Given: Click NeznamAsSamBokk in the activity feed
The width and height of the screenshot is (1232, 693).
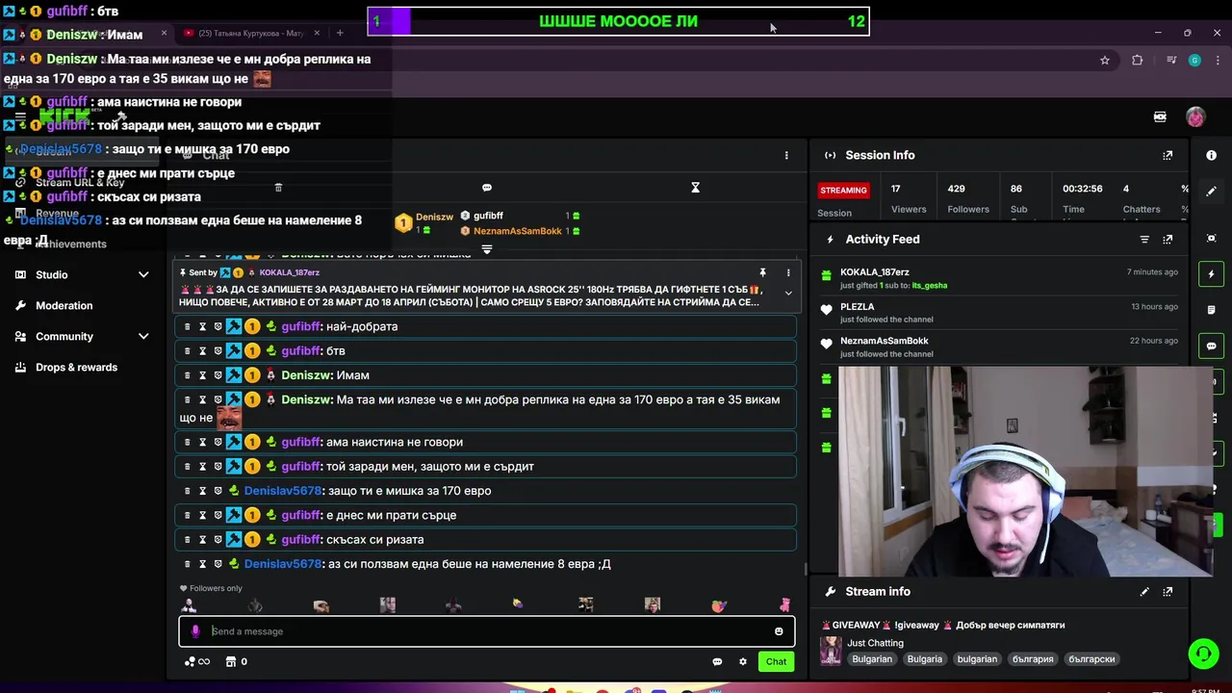Looking at the screenshot, I should (884, 341).
